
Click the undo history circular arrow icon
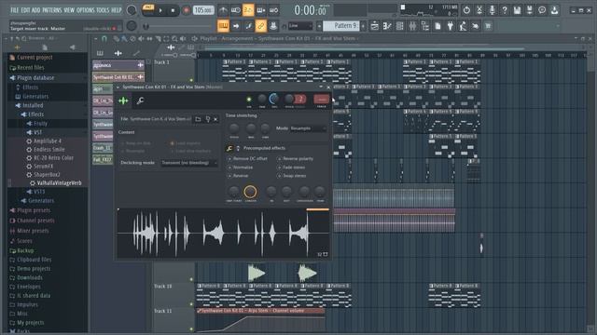tap(466, 10)
